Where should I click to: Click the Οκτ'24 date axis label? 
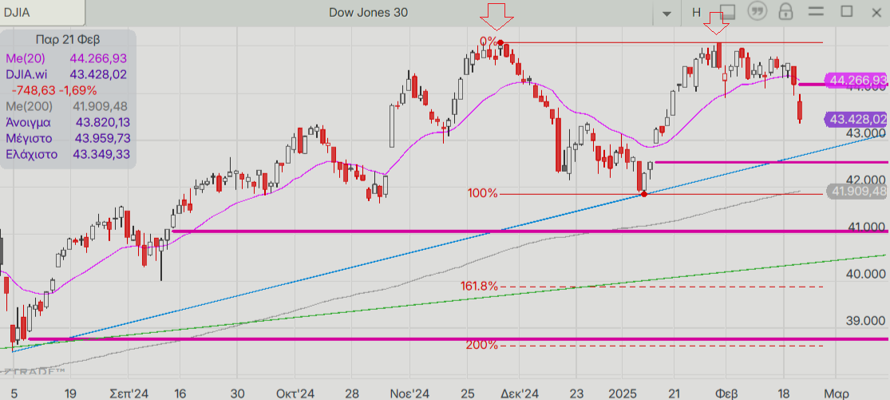point(295,394)
